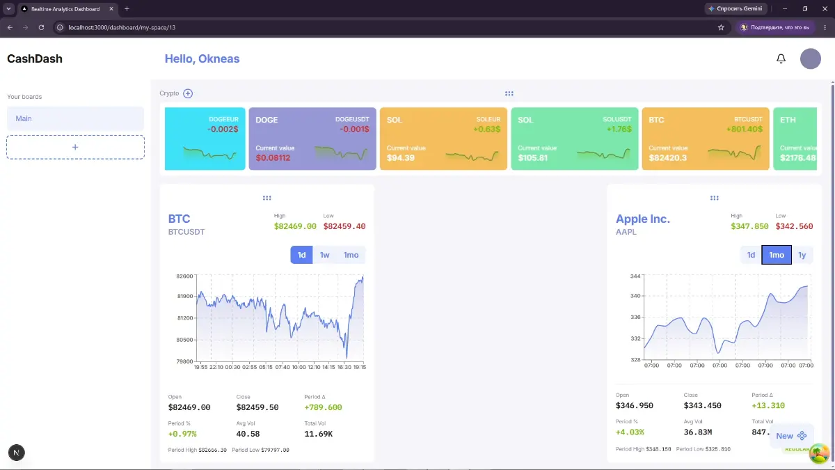This screenshot has height=470, width=835.
Task: Bookmark this page with the star
Action: tap(721, 27)
